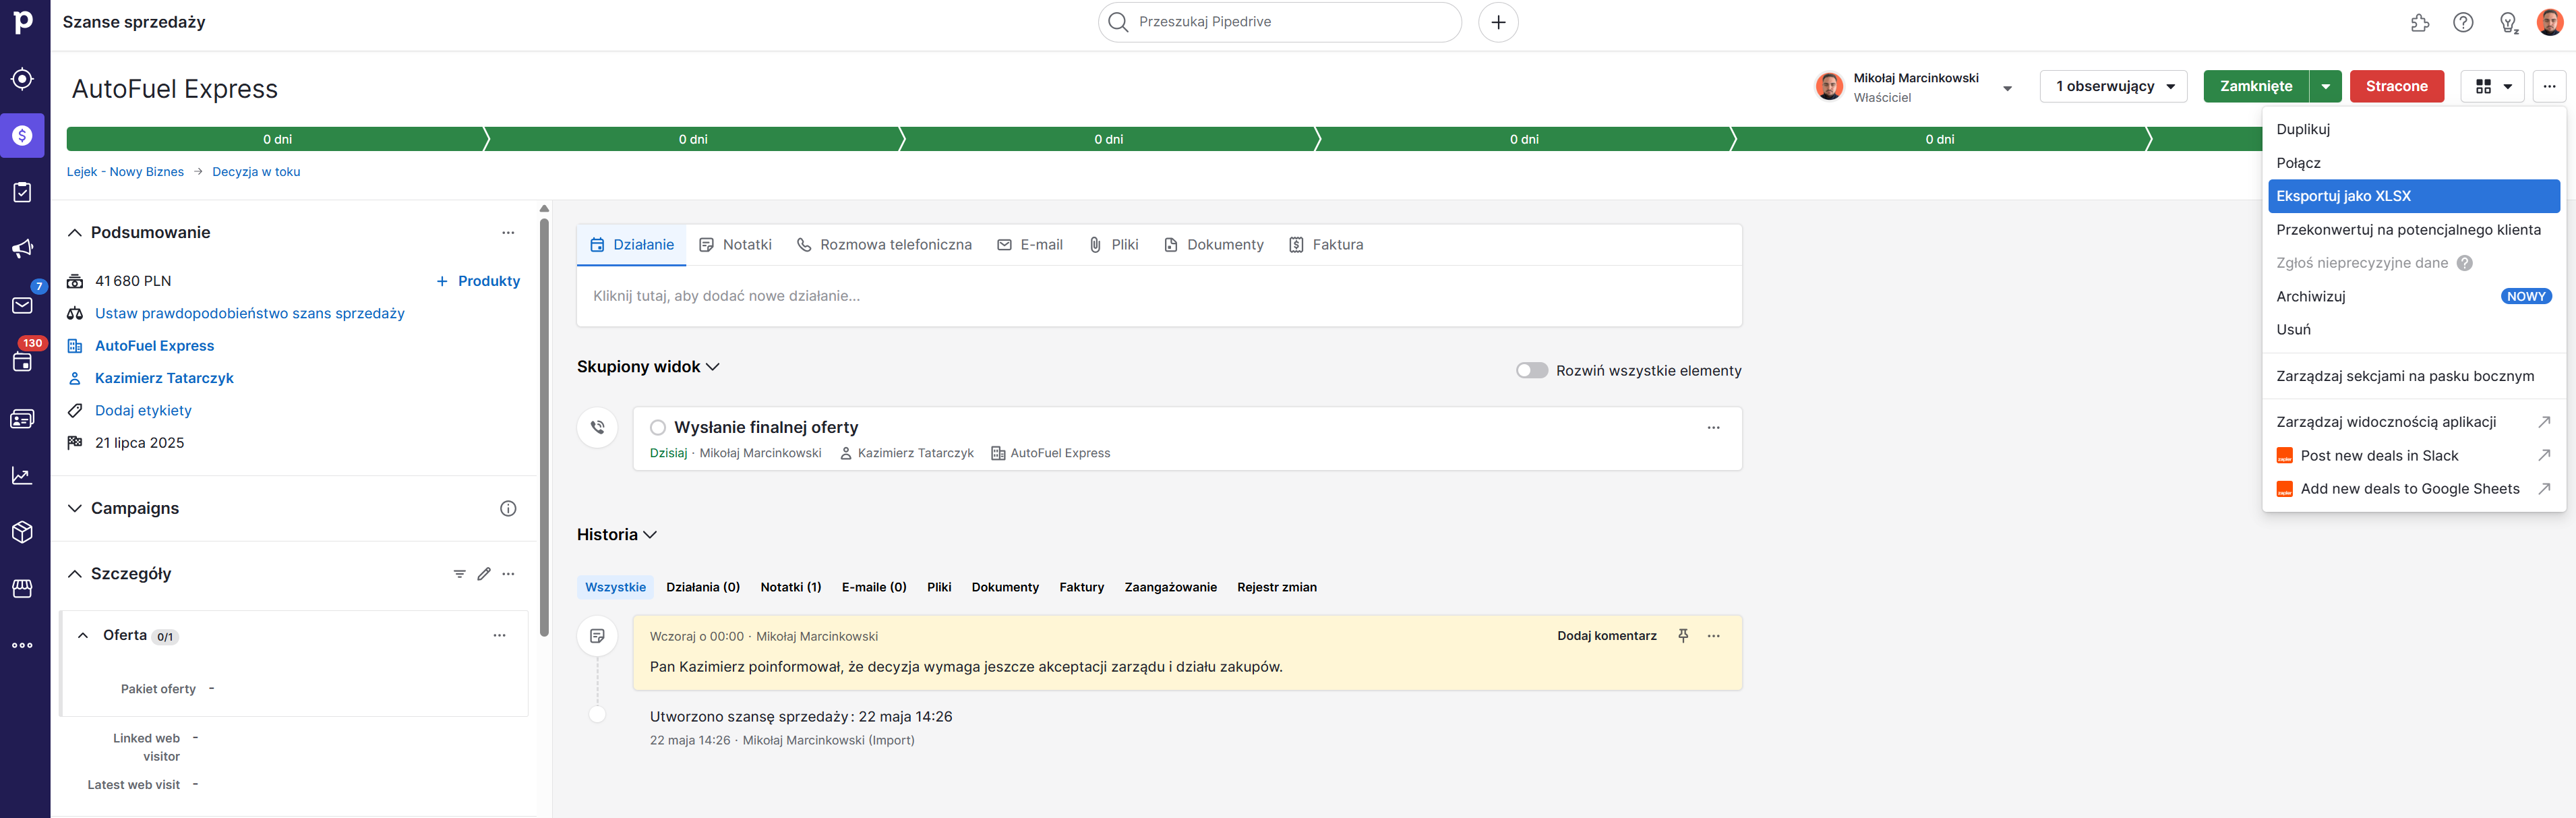Choose Połącz from the menu
Viewport: 2576px width, 818px height.
coord(2413,162)
